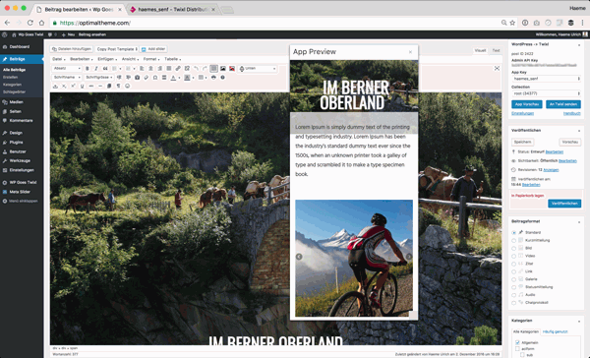This screenshot has width=590, height=358.
Task: Pick text color swatch icon
Action: pyautogui.click(x=173, y=78)
